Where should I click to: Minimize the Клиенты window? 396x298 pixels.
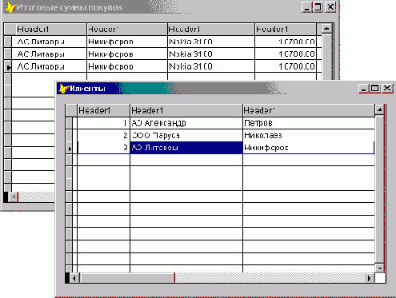click(x=363, y=89)
